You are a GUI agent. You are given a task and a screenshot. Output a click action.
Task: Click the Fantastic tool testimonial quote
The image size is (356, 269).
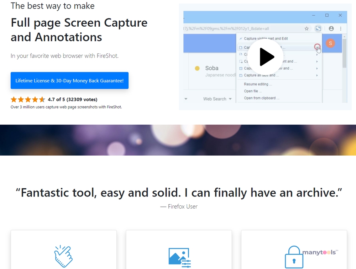(179, 193)
